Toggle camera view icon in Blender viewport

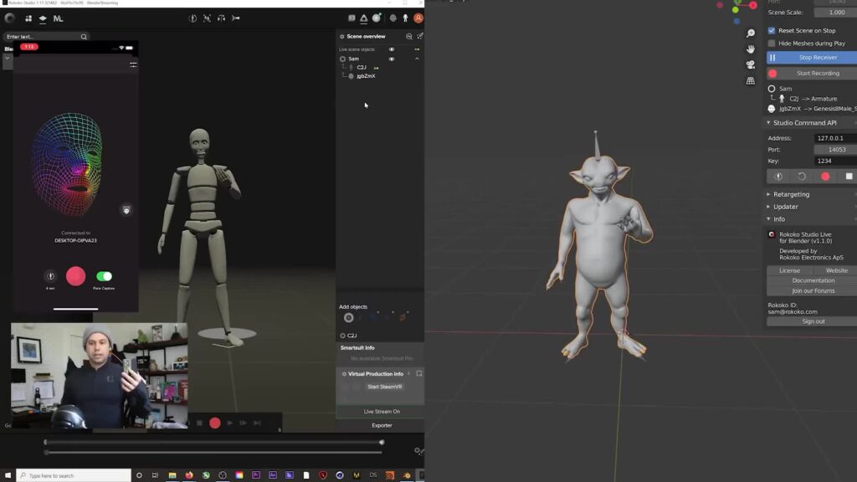tap(751, 65)
